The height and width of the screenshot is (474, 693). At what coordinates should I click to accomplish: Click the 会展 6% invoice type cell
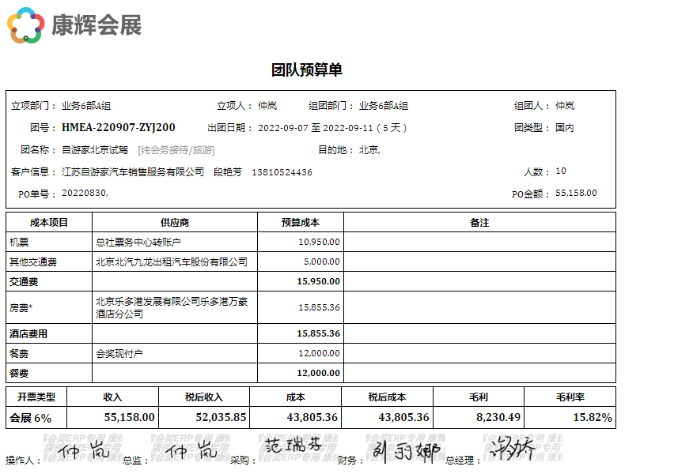31,417
